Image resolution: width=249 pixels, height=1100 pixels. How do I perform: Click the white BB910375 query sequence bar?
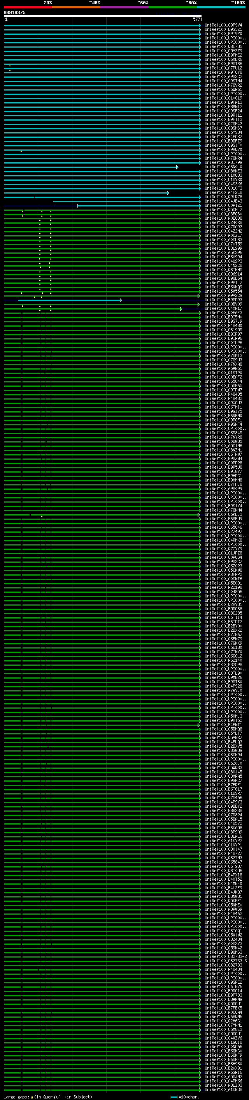103,16
